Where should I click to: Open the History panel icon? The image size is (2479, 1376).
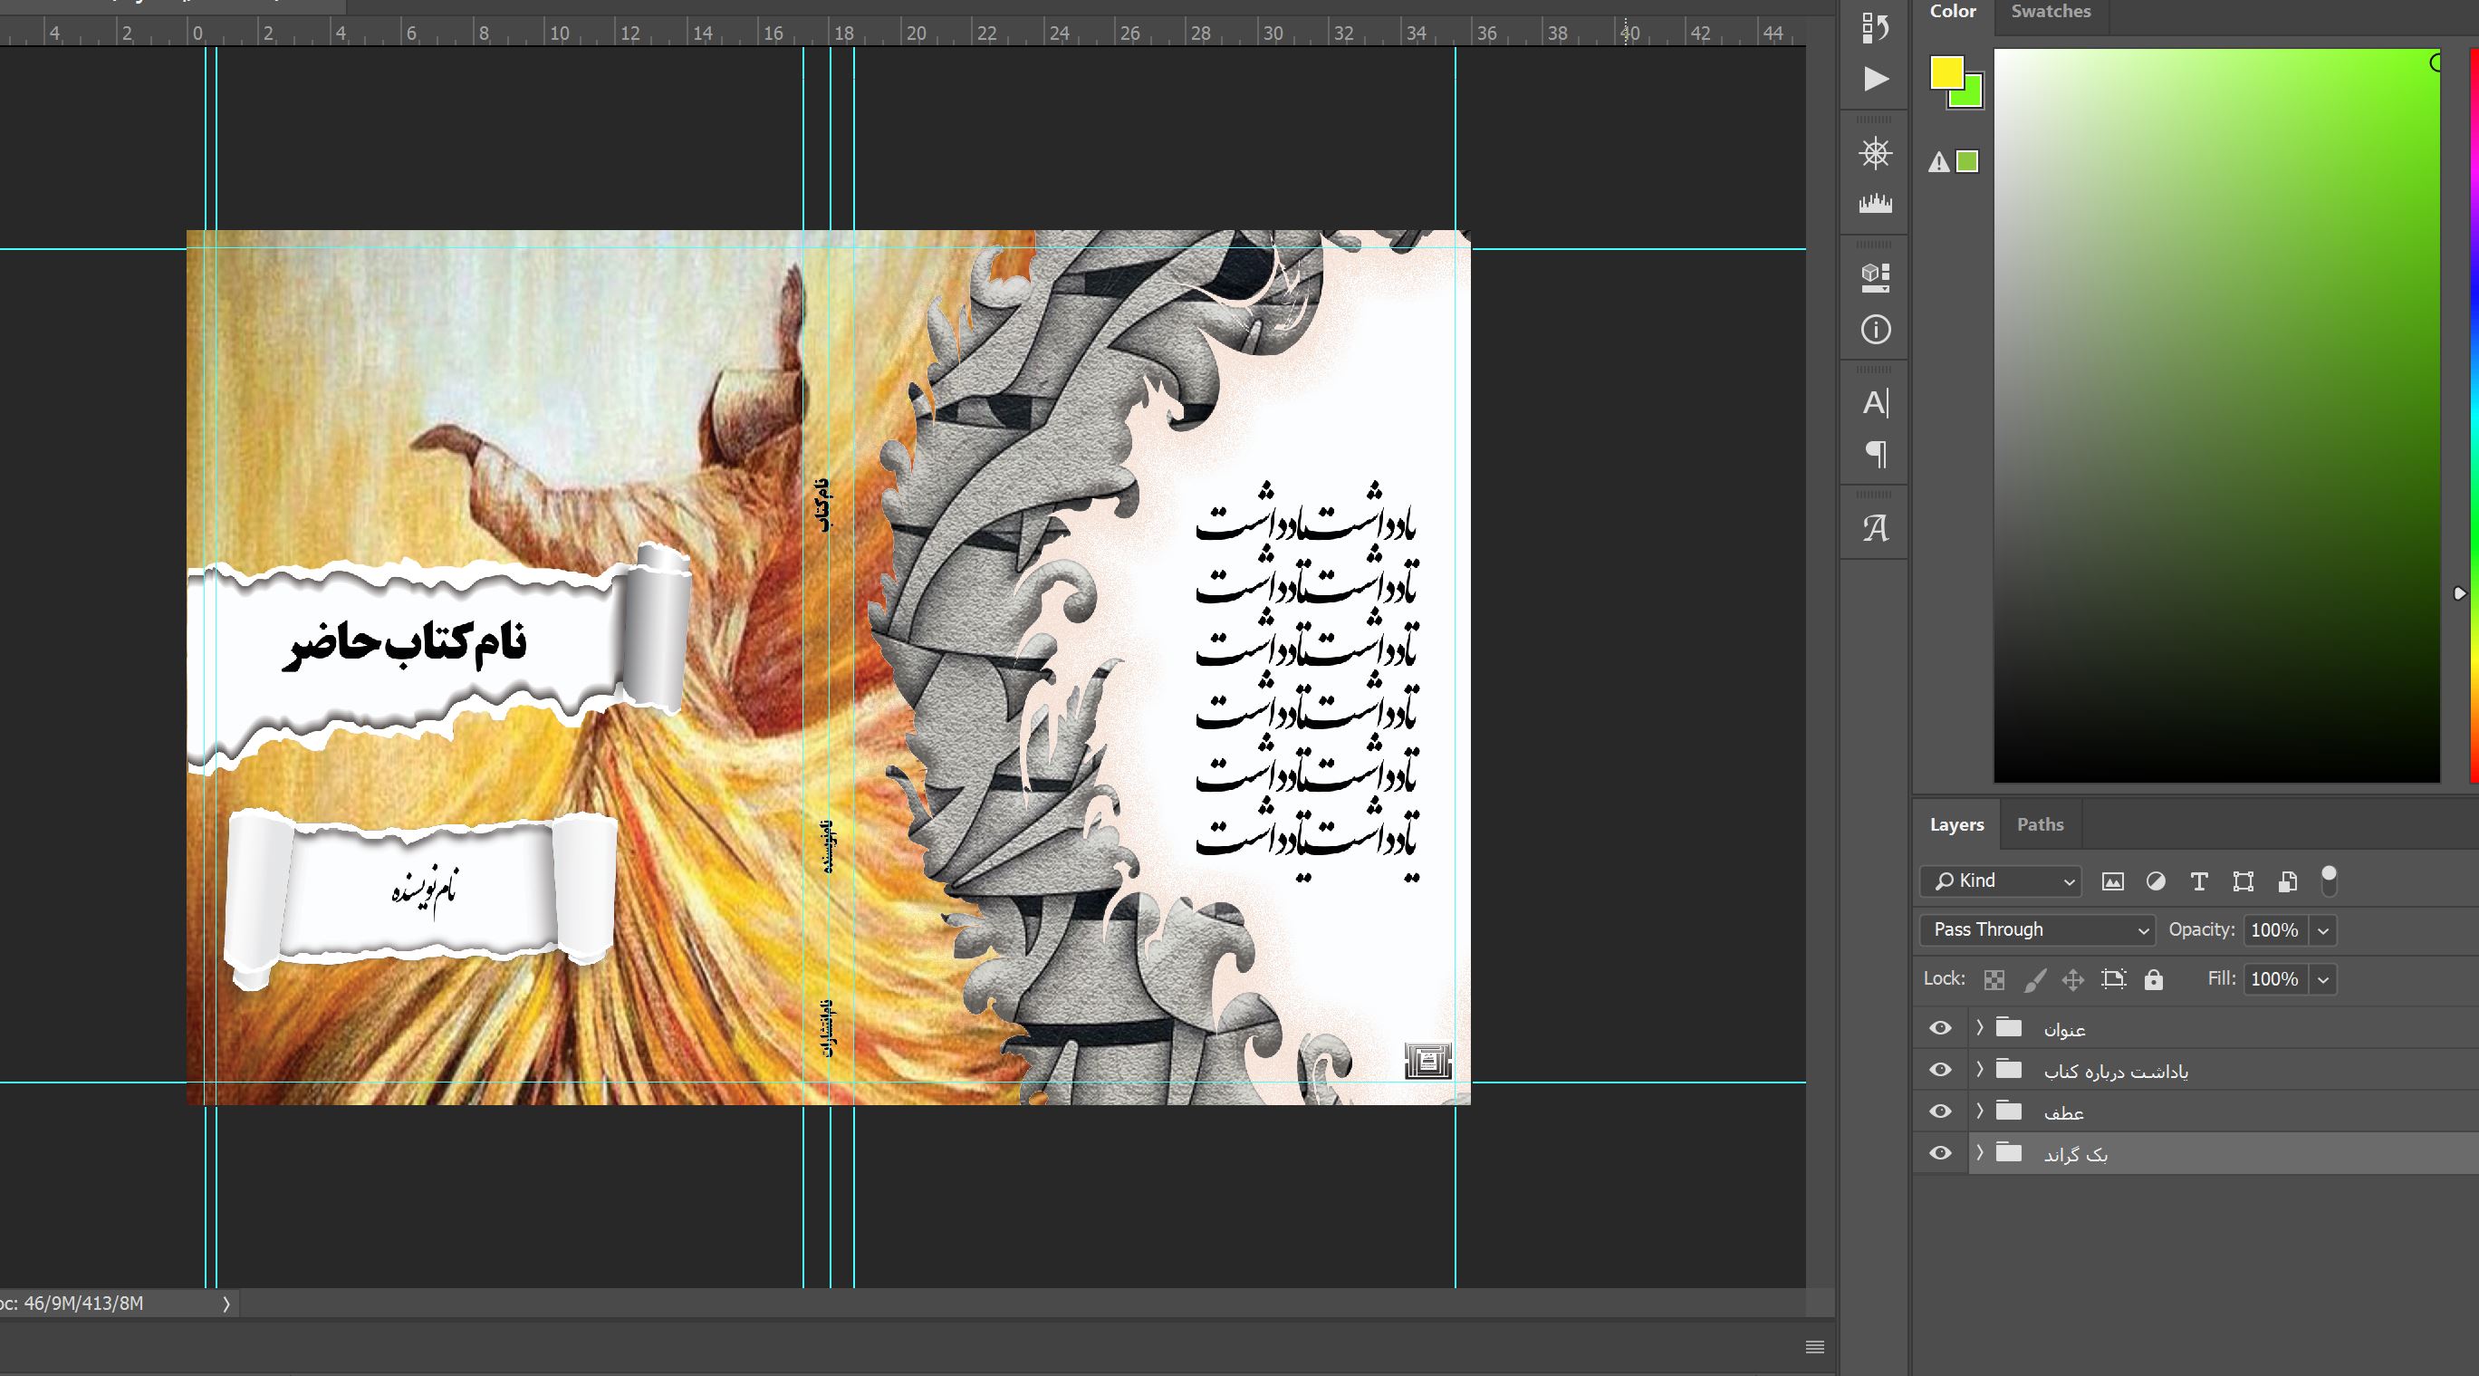[x=1875, y=28]
